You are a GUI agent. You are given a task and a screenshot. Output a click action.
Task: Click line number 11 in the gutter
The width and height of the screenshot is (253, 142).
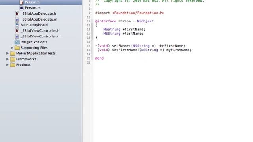click(89, 21)
